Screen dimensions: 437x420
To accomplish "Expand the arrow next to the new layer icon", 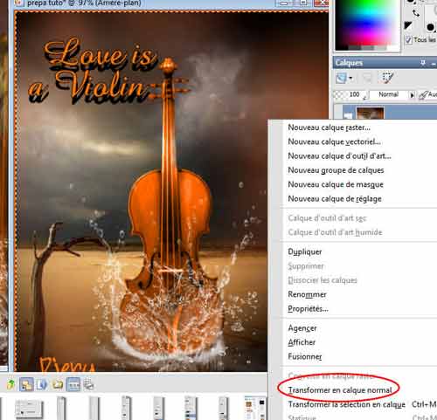I will 350,78.
